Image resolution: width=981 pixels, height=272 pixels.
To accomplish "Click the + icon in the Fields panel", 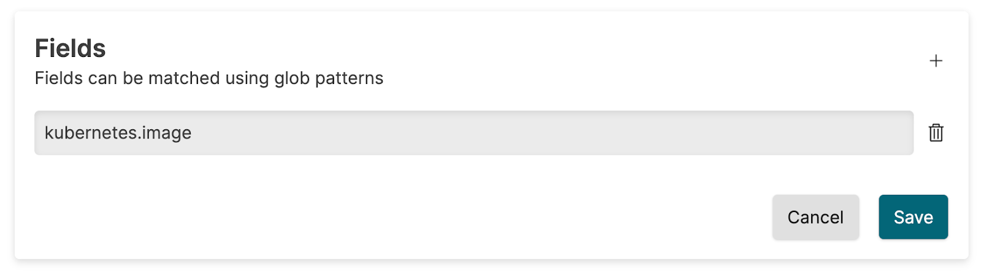I will click(x=936, y=61).
